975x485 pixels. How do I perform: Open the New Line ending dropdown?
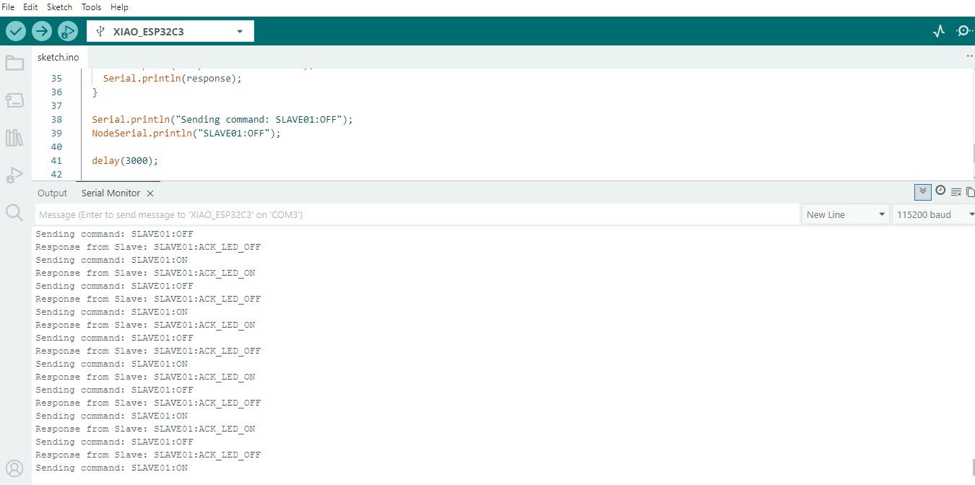coord(845,214)
